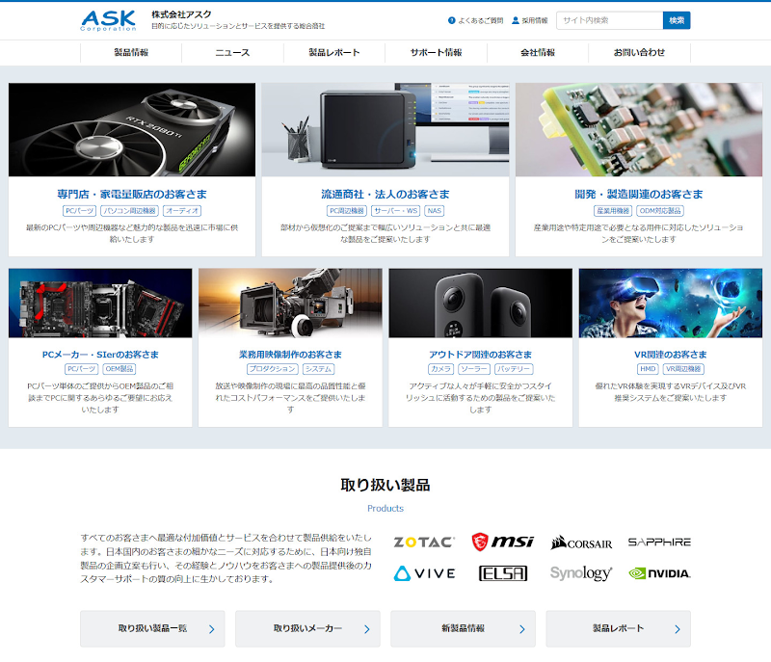Open PCメーカー・SIerのお客さま heading
Viewport: 771px width, 662px height.
[100, 355]
